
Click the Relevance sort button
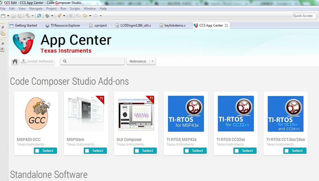coord(138,61)
